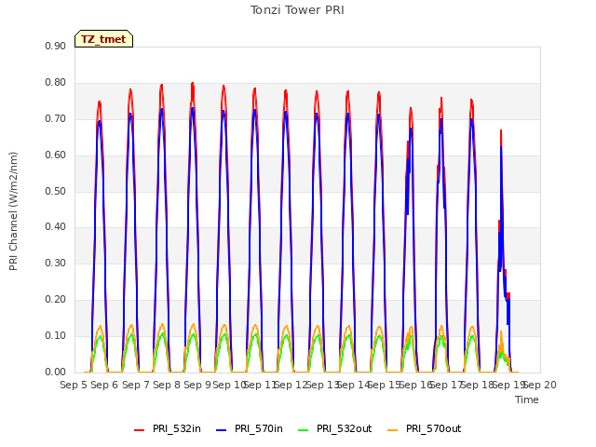
Task: Click the PRI_532out green legend swatch
Action: pyautogui.click(x=304, y=429)
